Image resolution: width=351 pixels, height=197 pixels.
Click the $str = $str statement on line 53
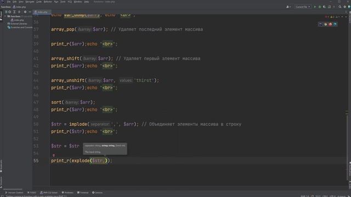pos(65,146)
